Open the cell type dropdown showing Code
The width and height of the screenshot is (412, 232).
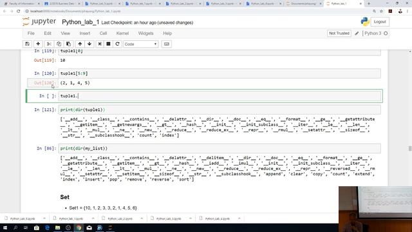point(141,44)
